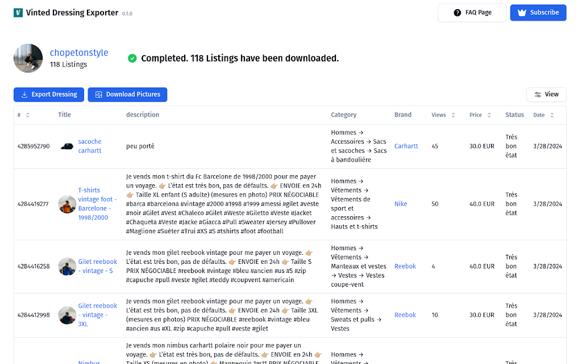
Task: Click price 30.0 EUR of sacoche carhartt
Action: coord(482,146)
